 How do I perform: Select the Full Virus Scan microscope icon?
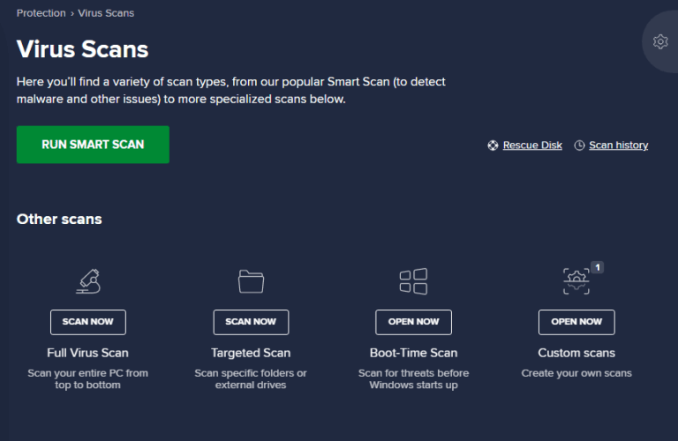87,281
